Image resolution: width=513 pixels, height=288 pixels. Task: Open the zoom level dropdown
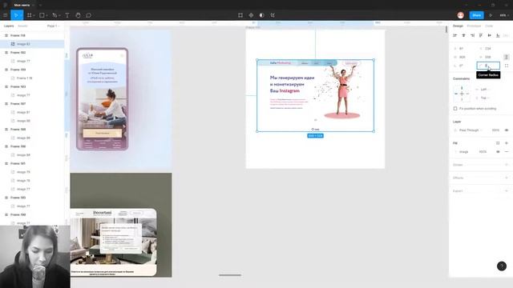point(504,15)
